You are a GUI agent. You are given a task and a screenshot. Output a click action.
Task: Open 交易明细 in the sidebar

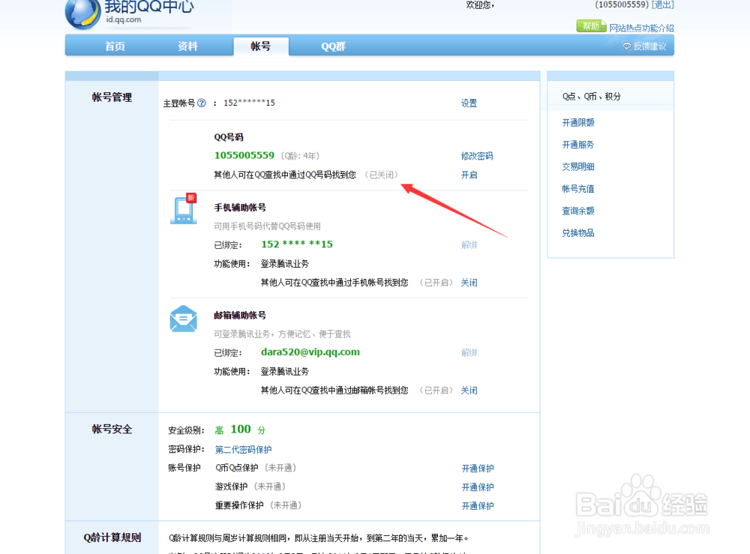577,167
